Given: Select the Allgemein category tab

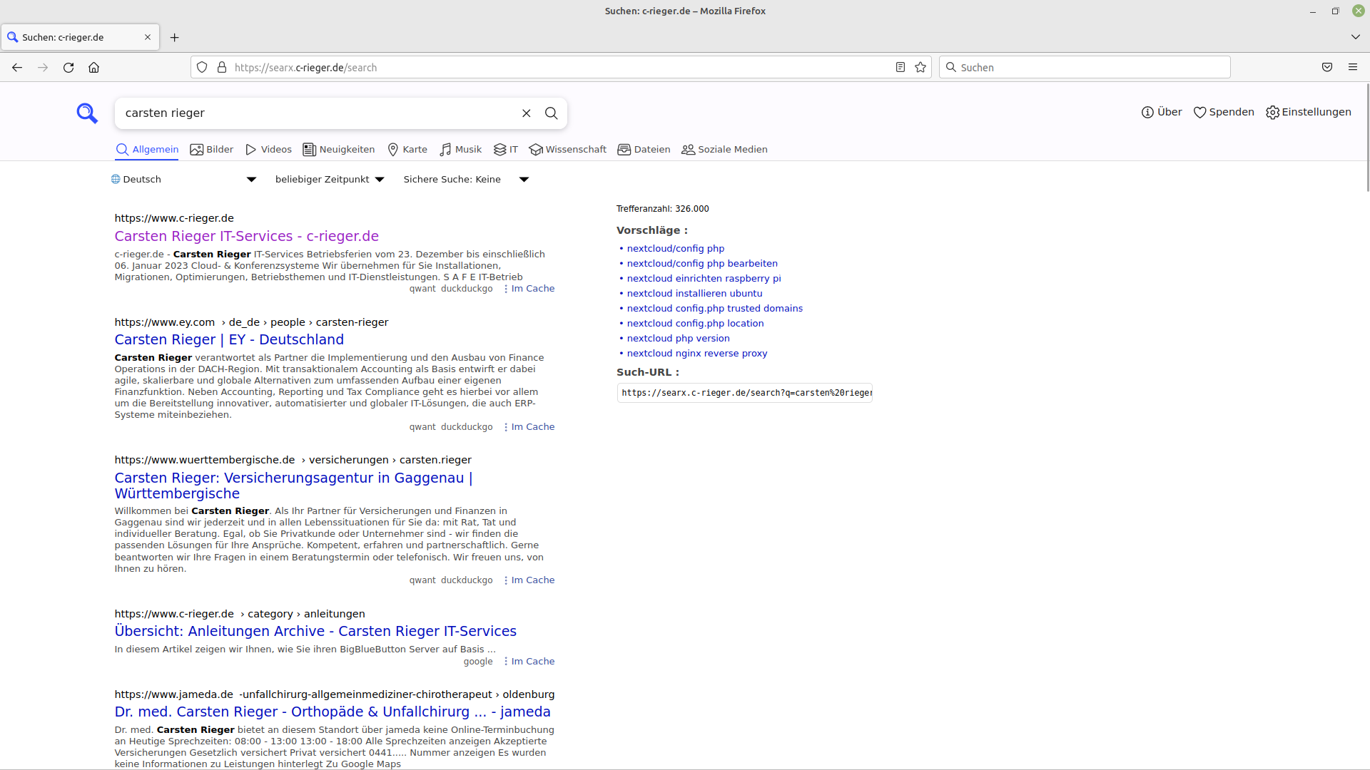Looking at the screenshot, I should click(147, 149).
